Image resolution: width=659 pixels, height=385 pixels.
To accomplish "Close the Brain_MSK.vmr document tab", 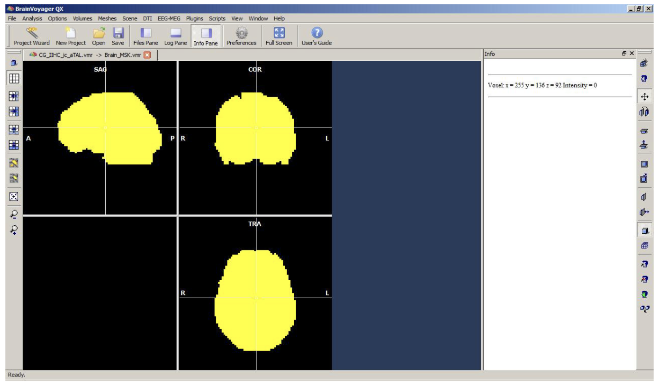I will coord(147,55).
